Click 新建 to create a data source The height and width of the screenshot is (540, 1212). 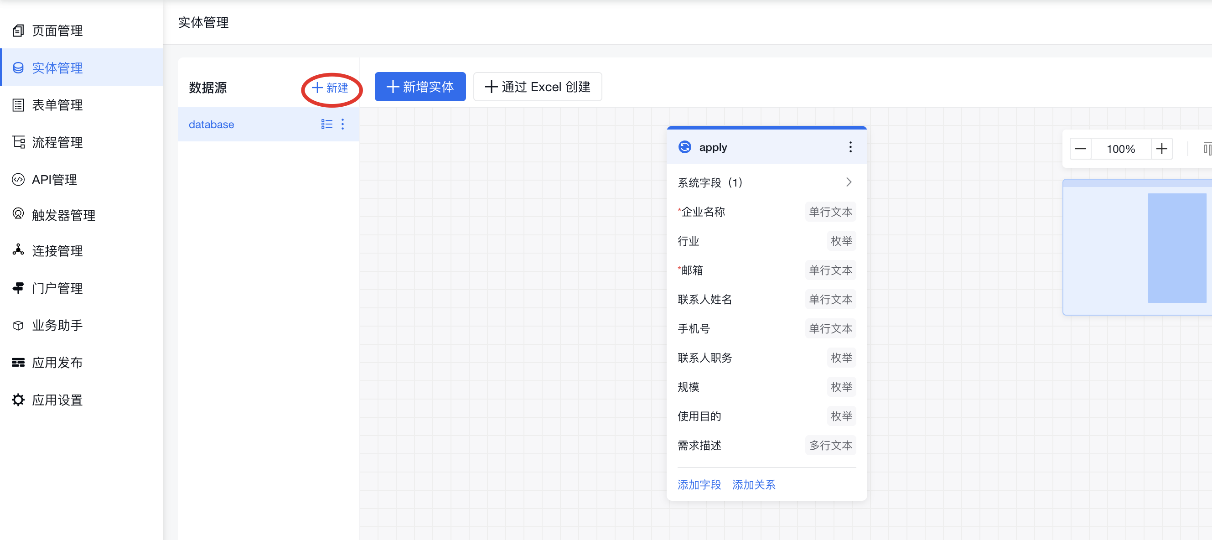(x=330, y=88)
